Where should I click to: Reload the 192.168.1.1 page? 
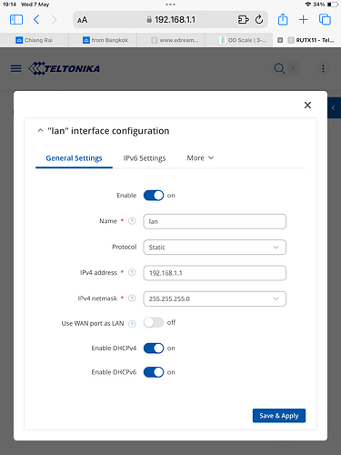[x=259, y=20]
